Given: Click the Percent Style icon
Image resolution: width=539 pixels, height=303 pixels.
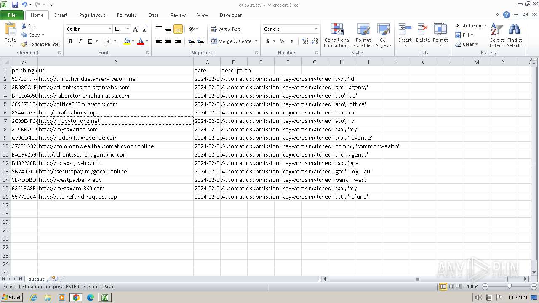Looking at the screenshot, I should click(282, 41).
